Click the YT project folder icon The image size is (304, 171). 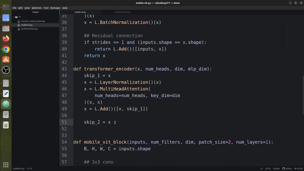16,17
